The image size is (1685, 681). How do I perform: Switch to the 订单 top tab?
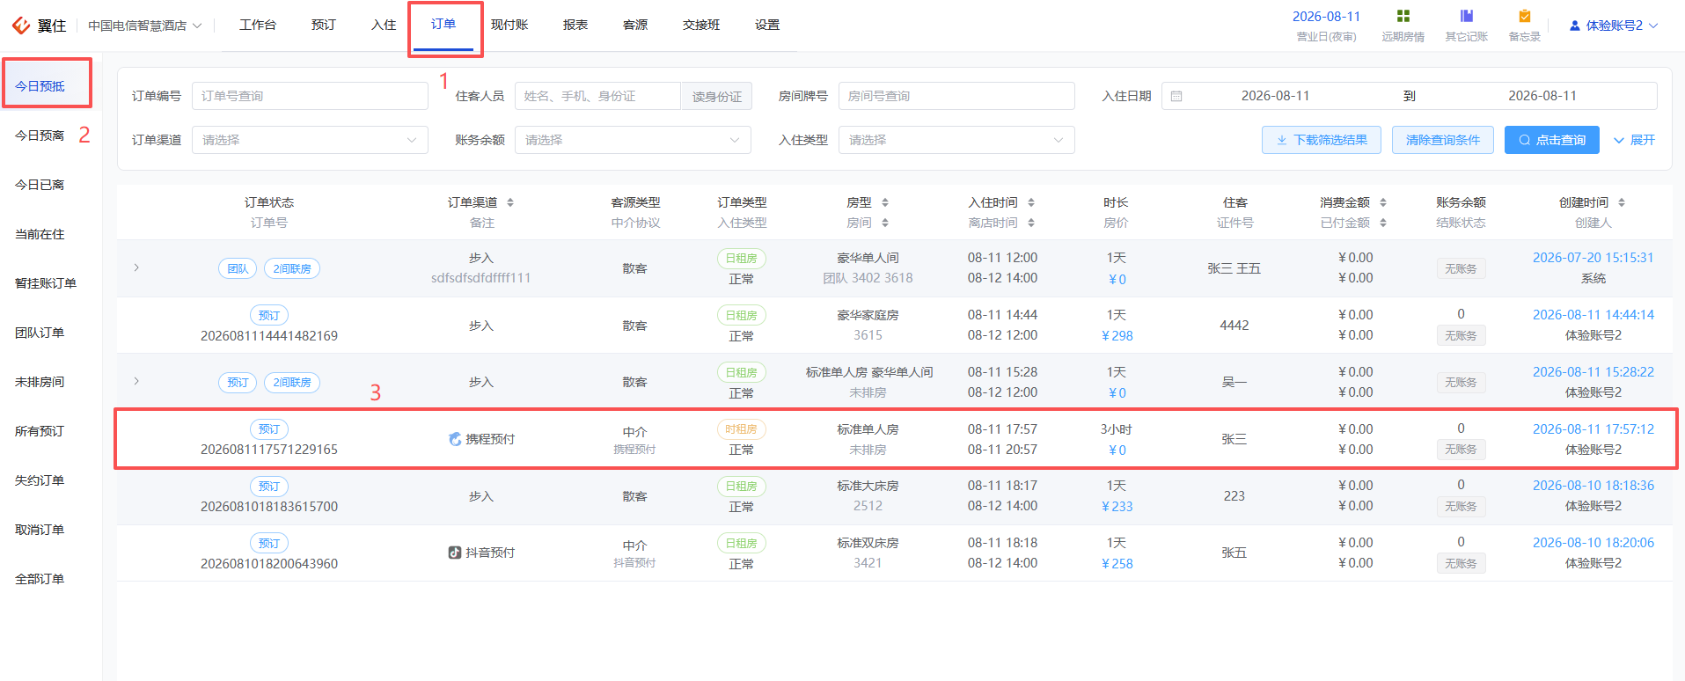click(443, 25)
